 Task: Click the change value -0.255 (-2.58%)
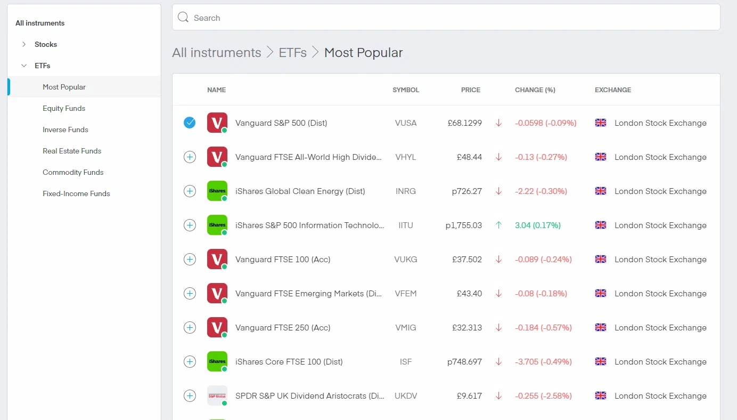coord(543,395)
